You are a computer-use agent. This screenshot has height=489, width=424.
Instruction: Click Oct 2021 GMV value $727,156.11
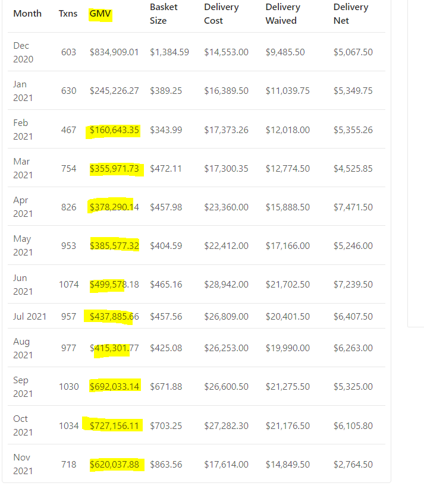point(114,425)
